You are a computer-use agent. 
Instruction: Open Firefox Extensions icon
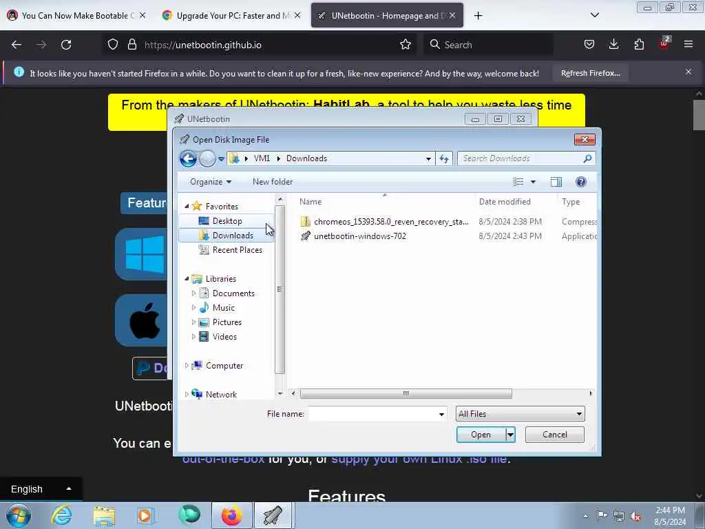click(639, 45)
